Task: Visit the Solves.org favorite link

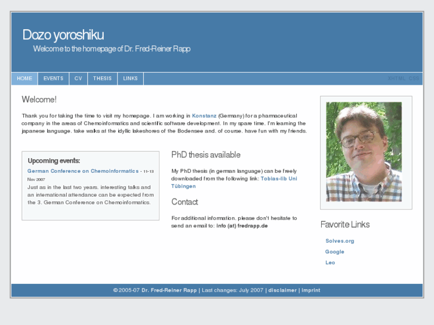Action: click(340, 241)
